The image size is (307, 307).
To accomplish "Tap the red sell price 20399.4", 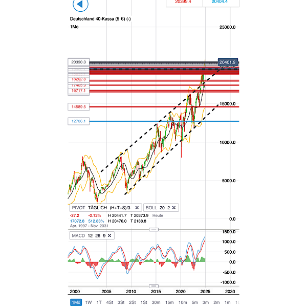I will point(183,3).
